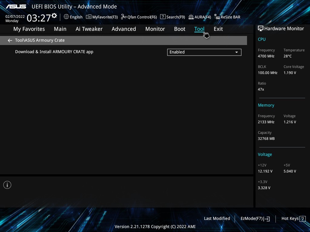Click the dropdown arrow beside Enabled

coord(236,52)
